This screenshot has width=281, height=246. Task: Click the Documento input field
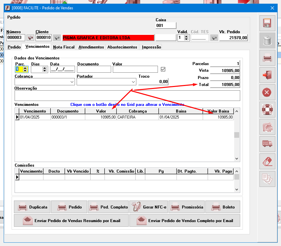[94, 69]
